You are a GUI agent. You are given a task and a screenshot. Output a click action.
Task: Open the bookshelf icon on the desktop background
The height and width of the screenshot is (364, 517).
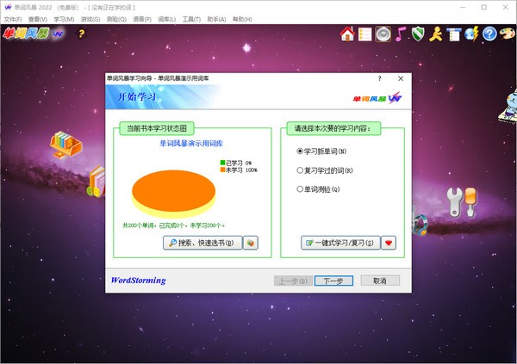(x=65, y=145)
